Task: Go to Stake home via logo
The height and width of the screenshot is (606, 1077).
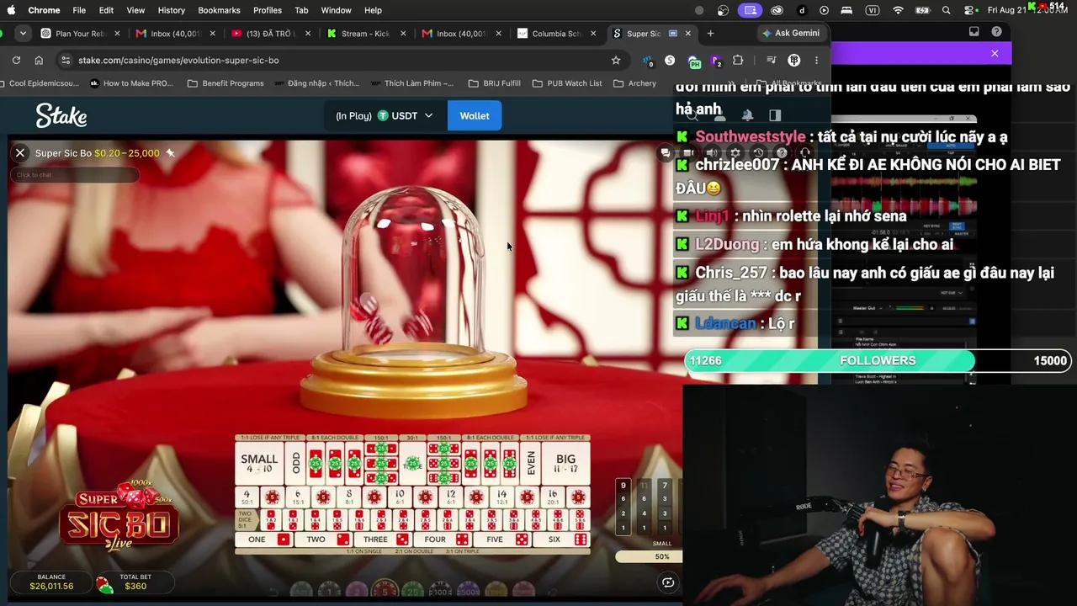Action: [x=61, y=115]
